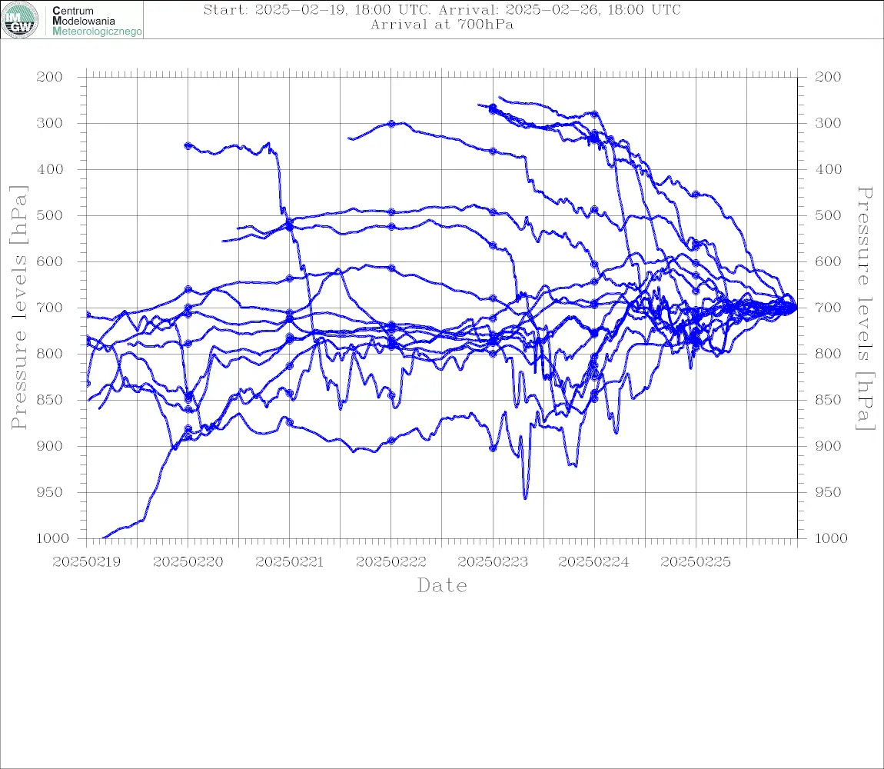Click the left axis 400 label
The width and height of the screenshot is (884, 769).
[50, 169]
